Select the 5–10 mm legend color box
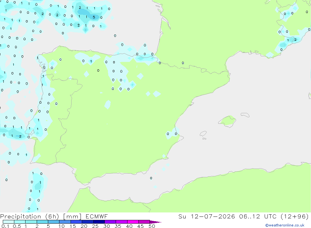 click(x=54, y=222)
